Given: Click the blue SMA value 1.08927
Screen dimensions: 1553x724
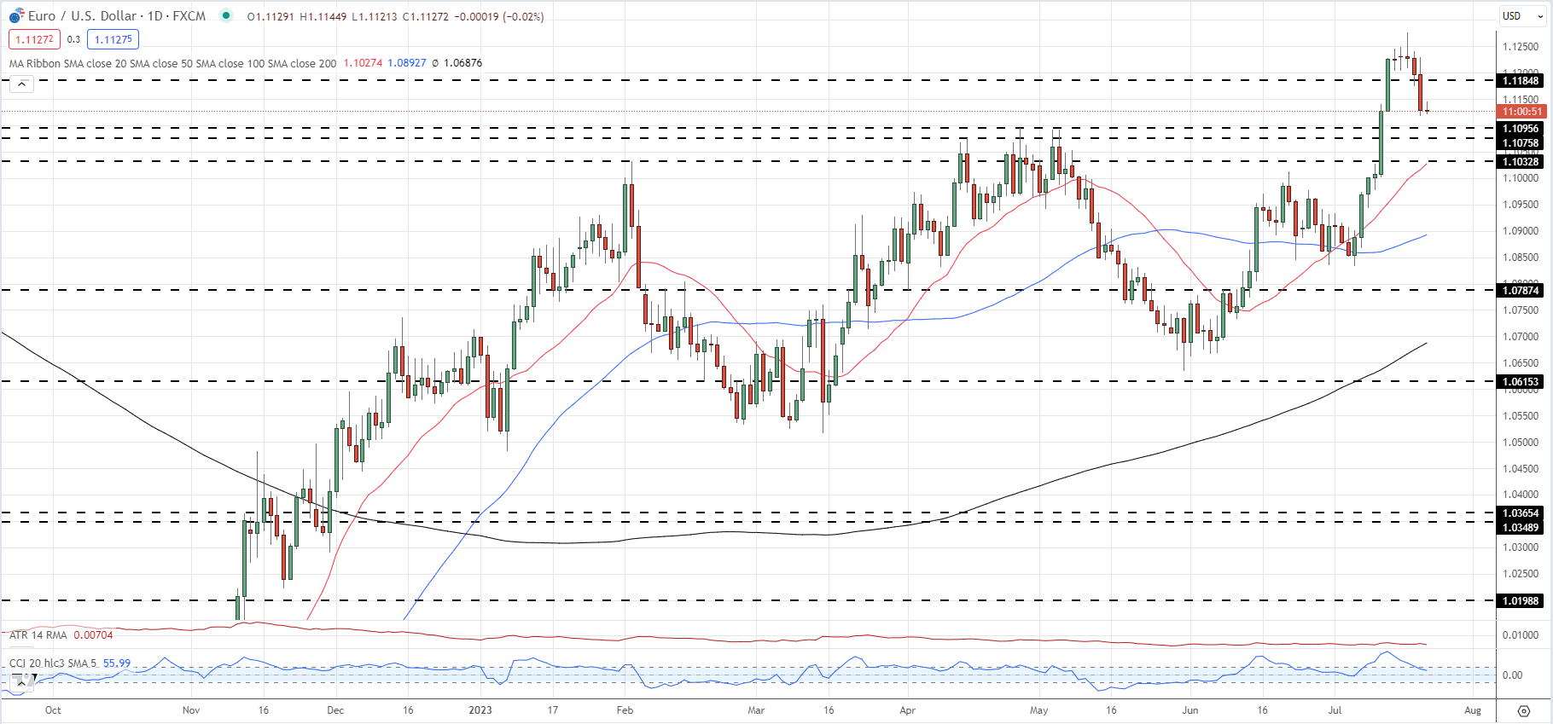Looking at the screenshot, I should click(x=407, y=63).
